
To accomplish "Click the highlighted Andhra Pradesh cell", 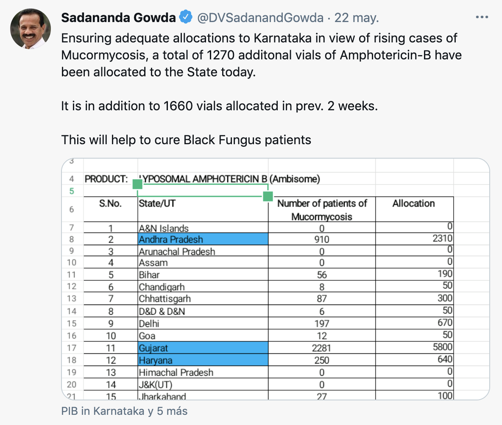I will pos(203,239).
